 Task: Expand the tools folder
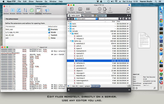click(68, 24)
